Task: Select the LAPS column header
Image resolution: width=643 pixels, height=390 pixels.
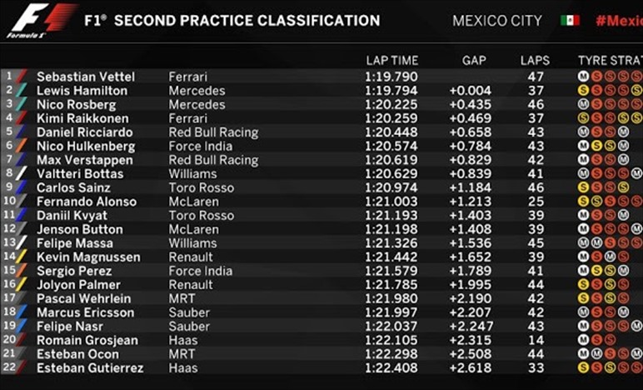Action: pos(536,61)
